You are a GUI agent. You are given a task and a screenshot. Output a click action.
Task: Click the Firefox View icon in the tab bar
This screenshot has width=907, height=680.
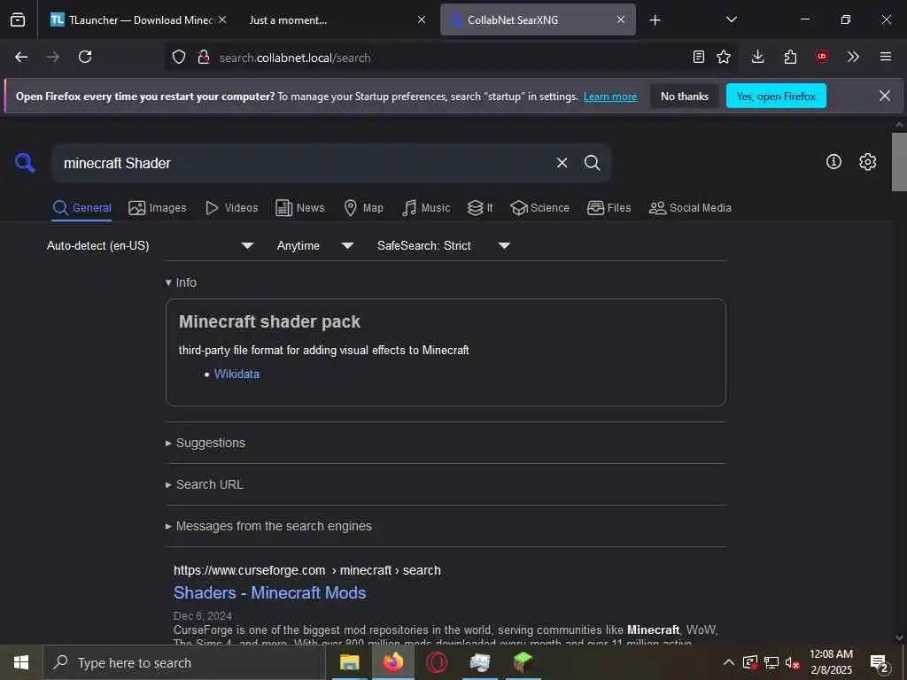pyautogui.click(x=18, y=20)
